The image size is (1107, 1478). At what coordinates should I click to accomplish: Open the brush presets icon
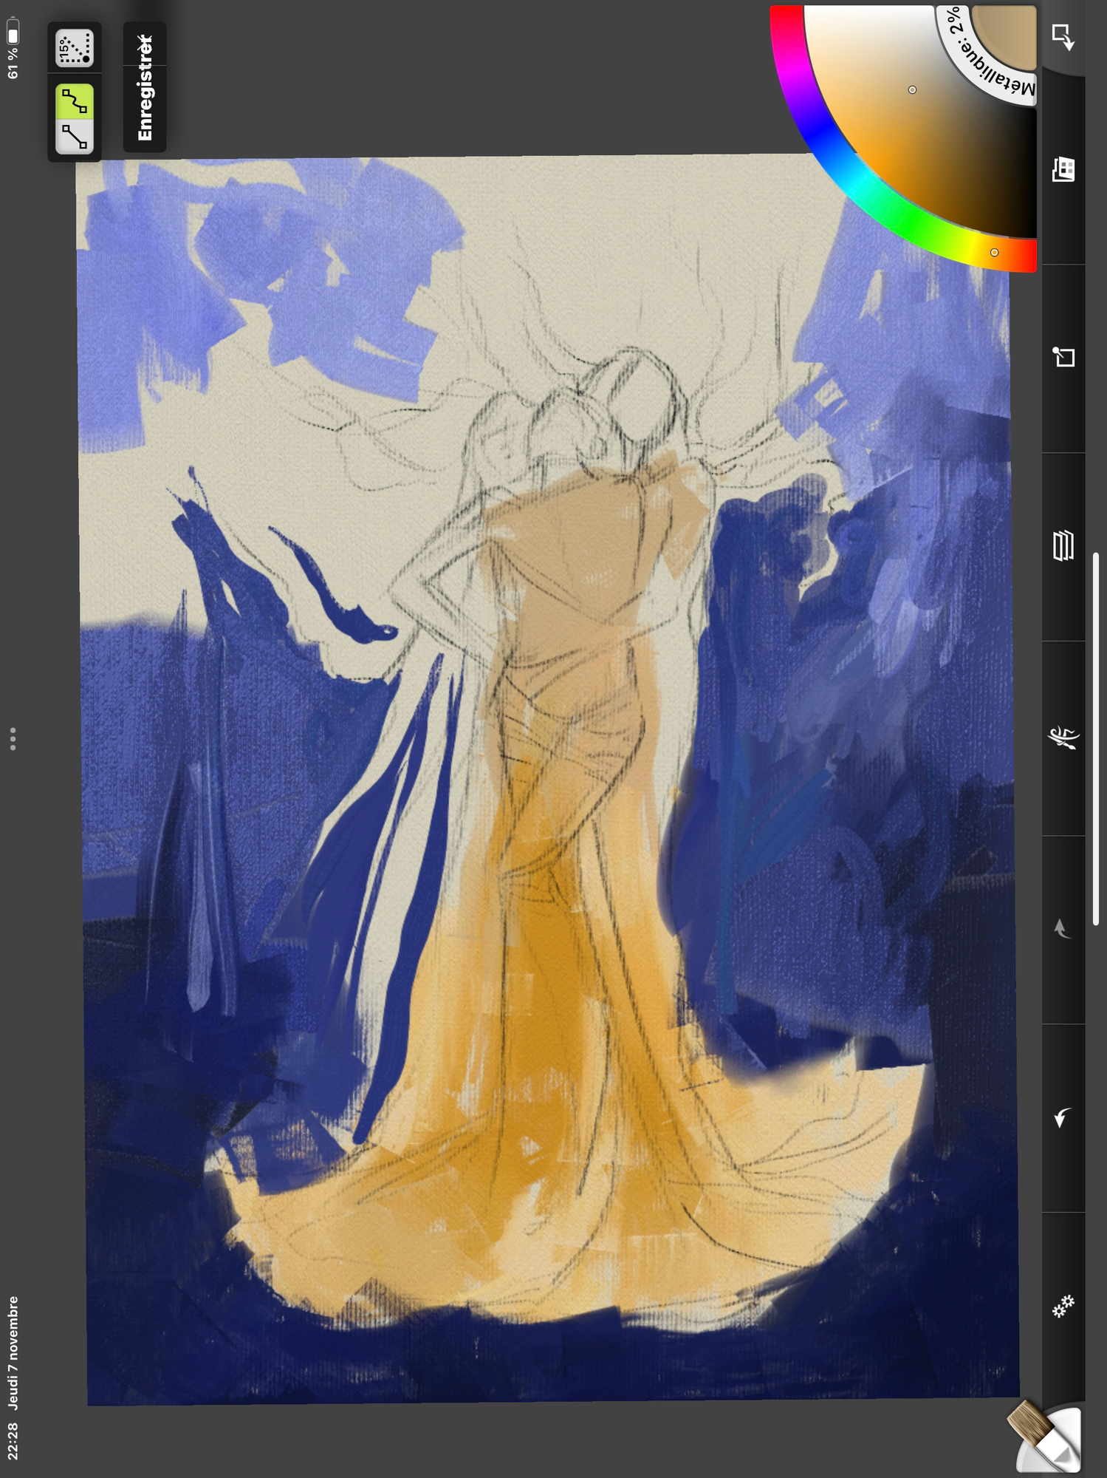tap(1063, 737)
